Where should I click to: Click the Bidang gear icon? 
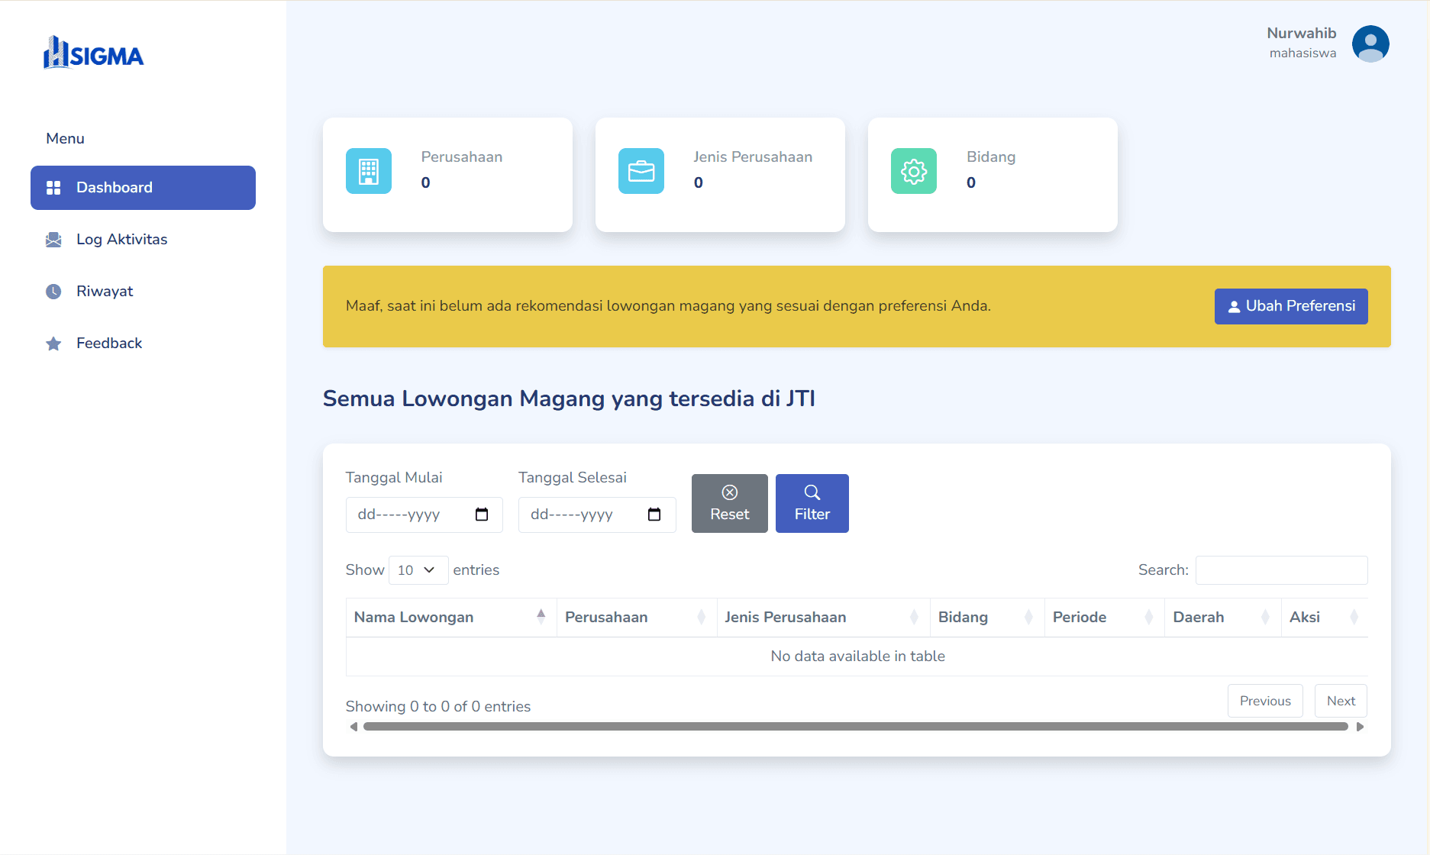point(914,171)
